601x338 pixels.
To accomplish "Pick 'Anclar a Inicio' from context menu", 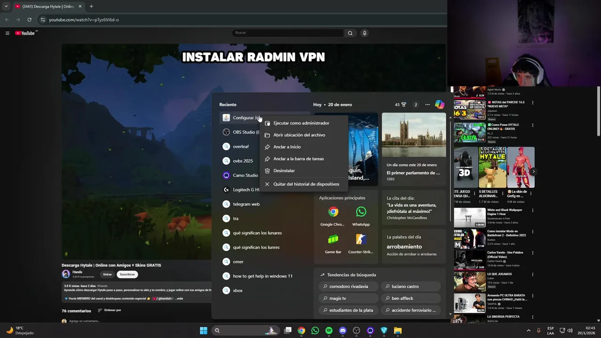I will point(303,147).
